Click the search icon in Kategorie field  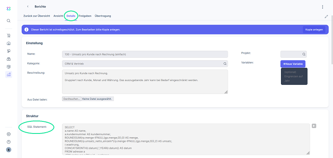click(x=225, y=64)
